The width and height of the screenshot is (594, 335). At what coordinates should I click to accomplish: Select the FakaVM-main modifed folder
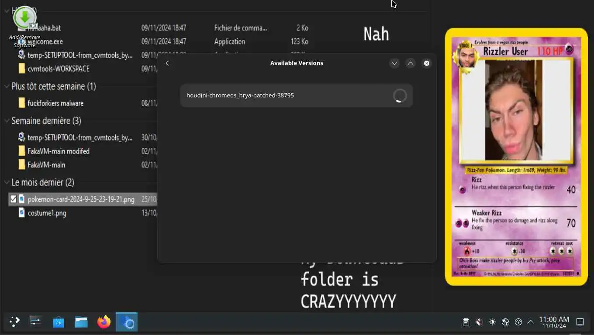pos(59,151)
